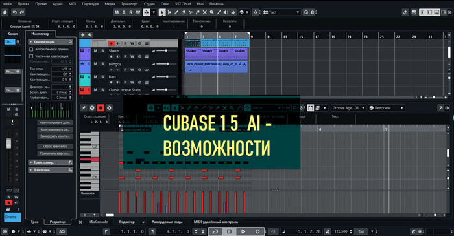This screenshot has height=236, width=454.
Task: Select the Play speaker tool in main toolbar
Action: pos(226,12)
